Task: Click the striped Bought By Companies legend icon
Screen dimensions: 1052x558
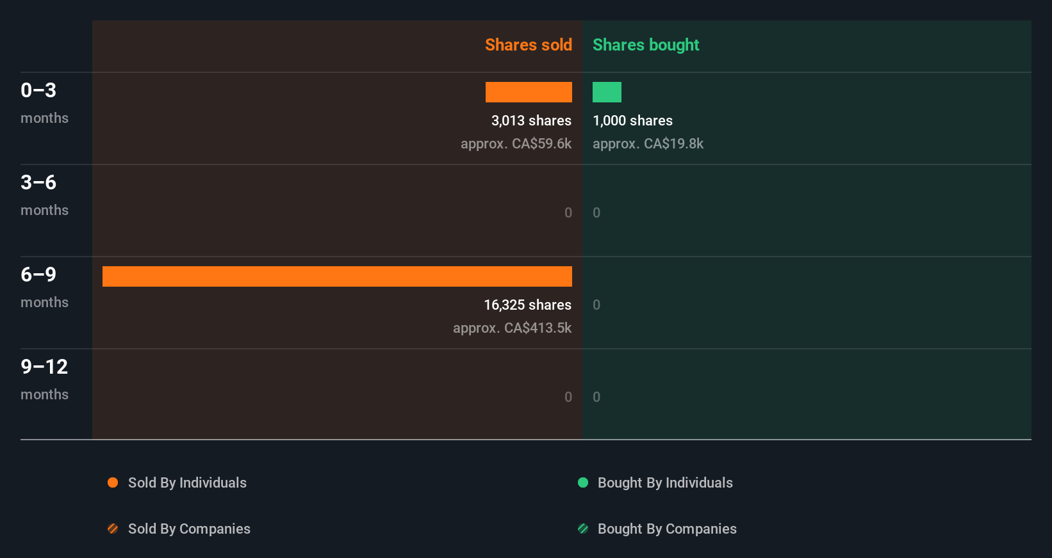Action: 583,529
